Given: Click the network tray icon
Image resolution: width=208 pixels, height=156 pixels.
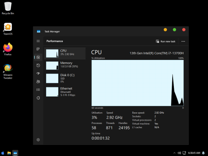Looking at the screenshot, I should [184, 153].
